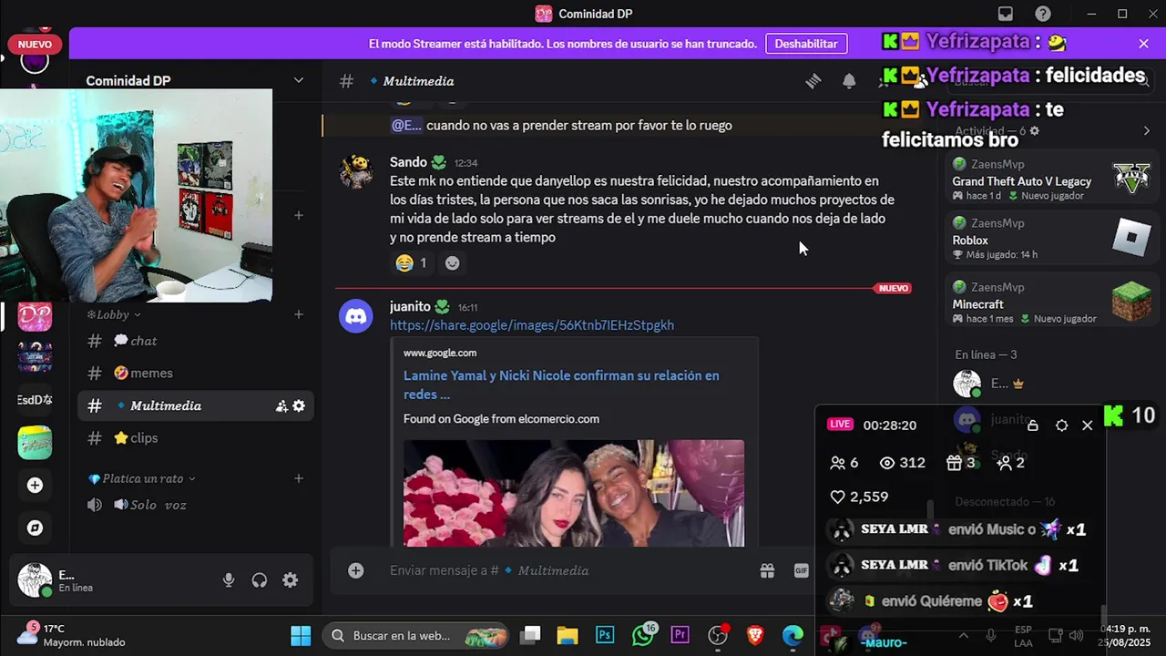Open the EsdD server in server list
Image resolution: width=1166 pixels, height=656 pixels.
35,400
